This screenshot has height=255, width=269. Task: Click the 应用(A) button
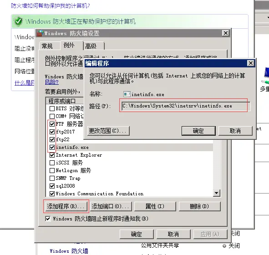(x=210, y=234)
